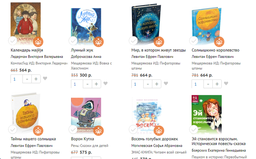
Task: Open author link Ледерман Виктория Валерьевна
Action: (x=37, y=57)
